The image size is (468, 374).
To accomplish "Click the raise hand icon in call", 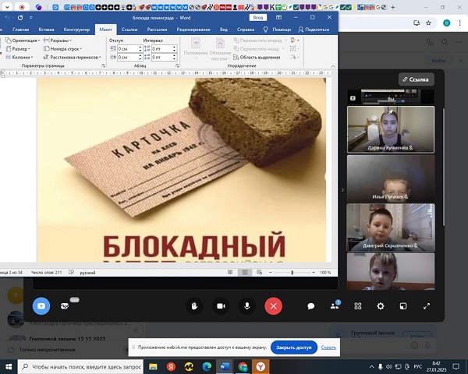I will point(194,306).
